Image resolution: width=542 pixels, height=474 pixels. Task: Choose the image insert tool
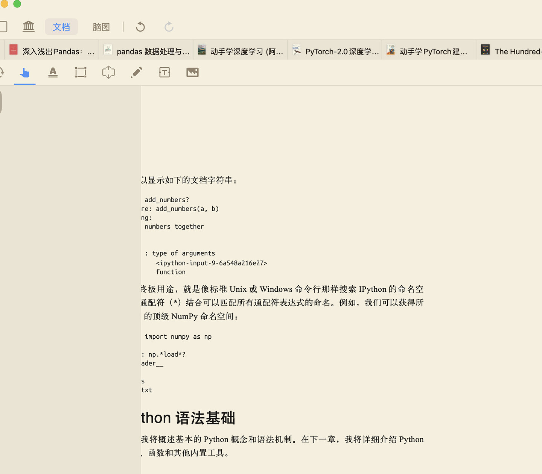[192, 72]
